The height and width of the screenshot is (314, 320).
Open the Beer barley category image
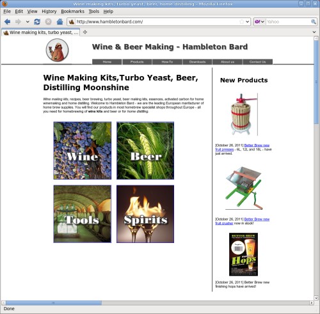click(145, 150)
